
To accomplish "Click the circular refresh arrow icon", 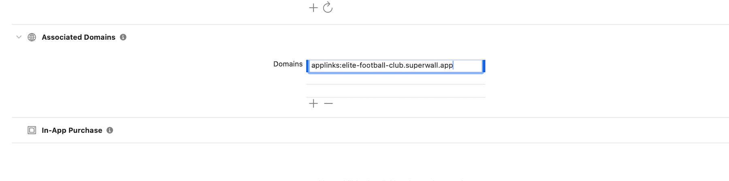I will pos(328,8).
